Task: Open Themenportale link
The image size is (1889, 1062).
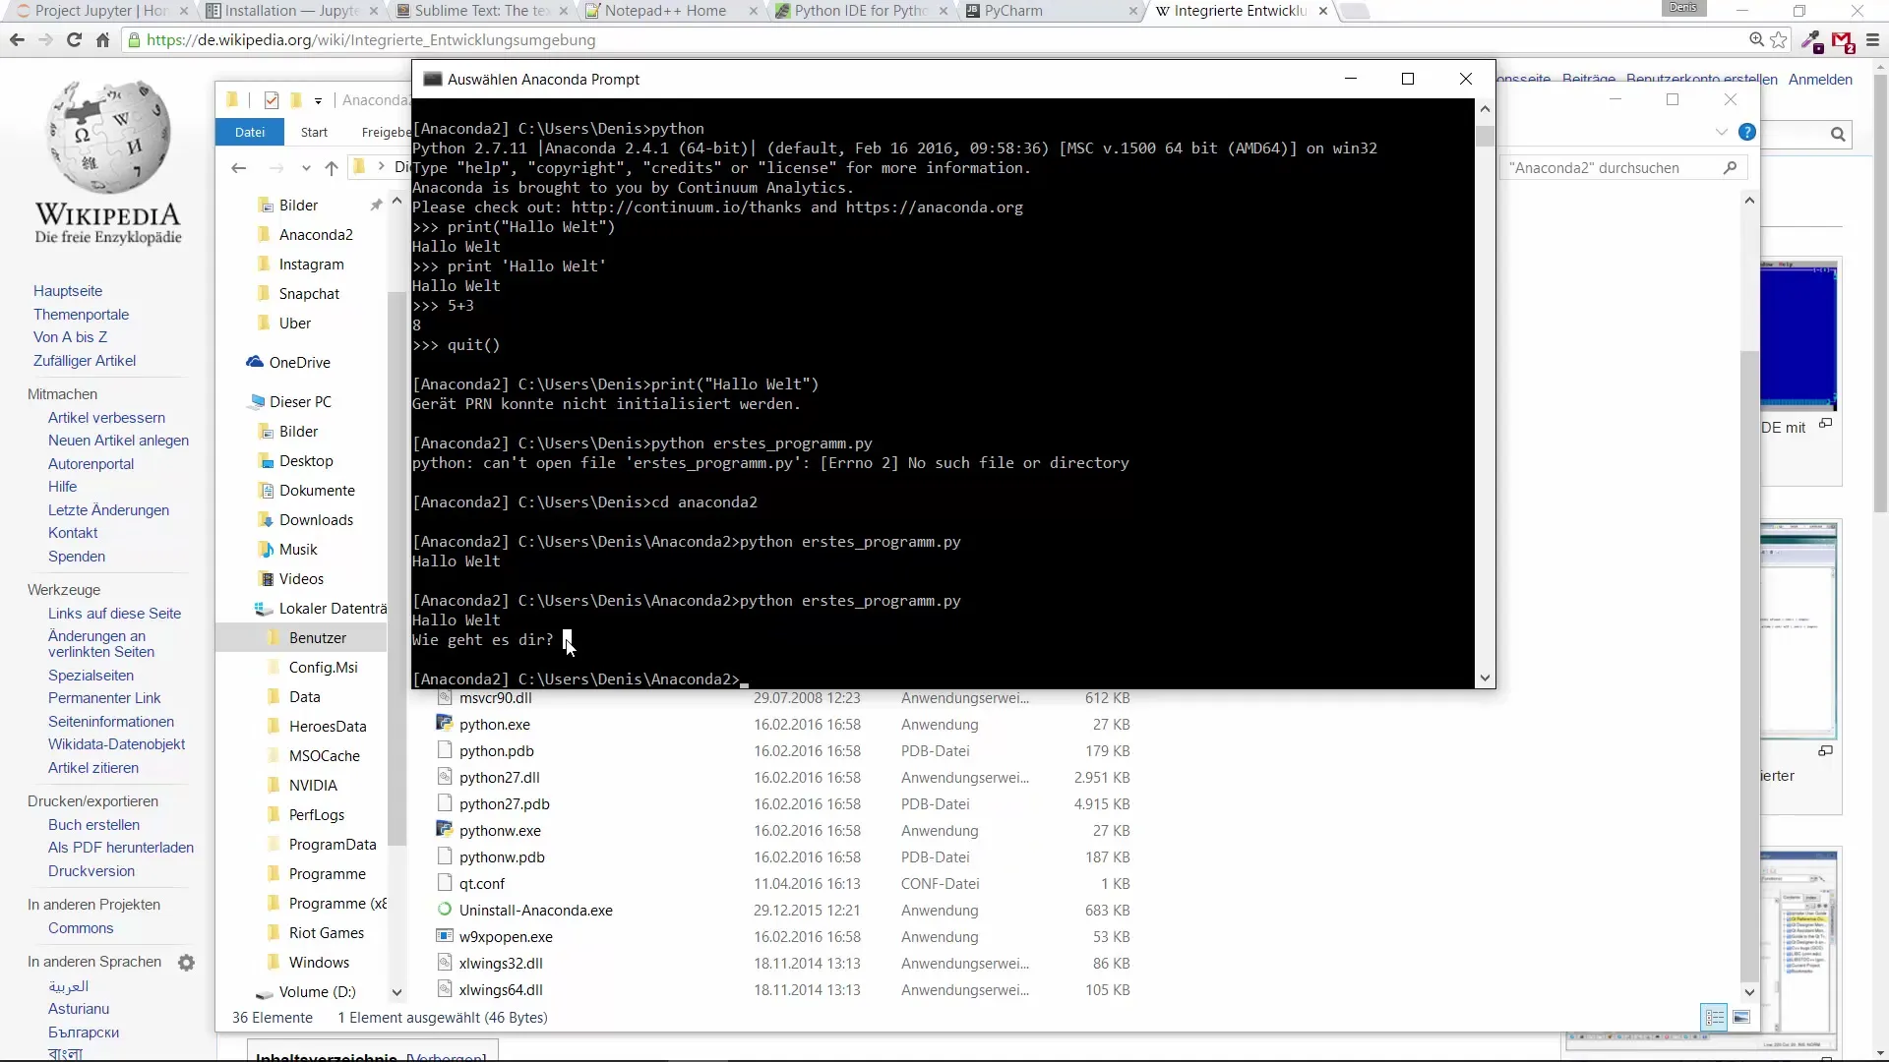Action: (x=81, y=315)
